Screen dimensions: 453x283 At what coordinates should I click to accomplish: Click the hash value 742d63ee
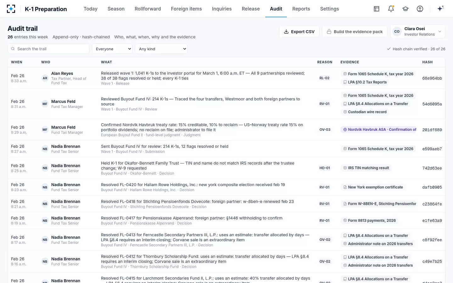coord(432,168)
